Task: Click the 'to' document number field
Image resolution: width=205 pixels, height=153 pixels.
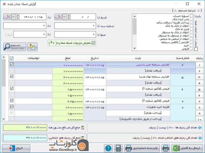Action: tap(25, 26)
